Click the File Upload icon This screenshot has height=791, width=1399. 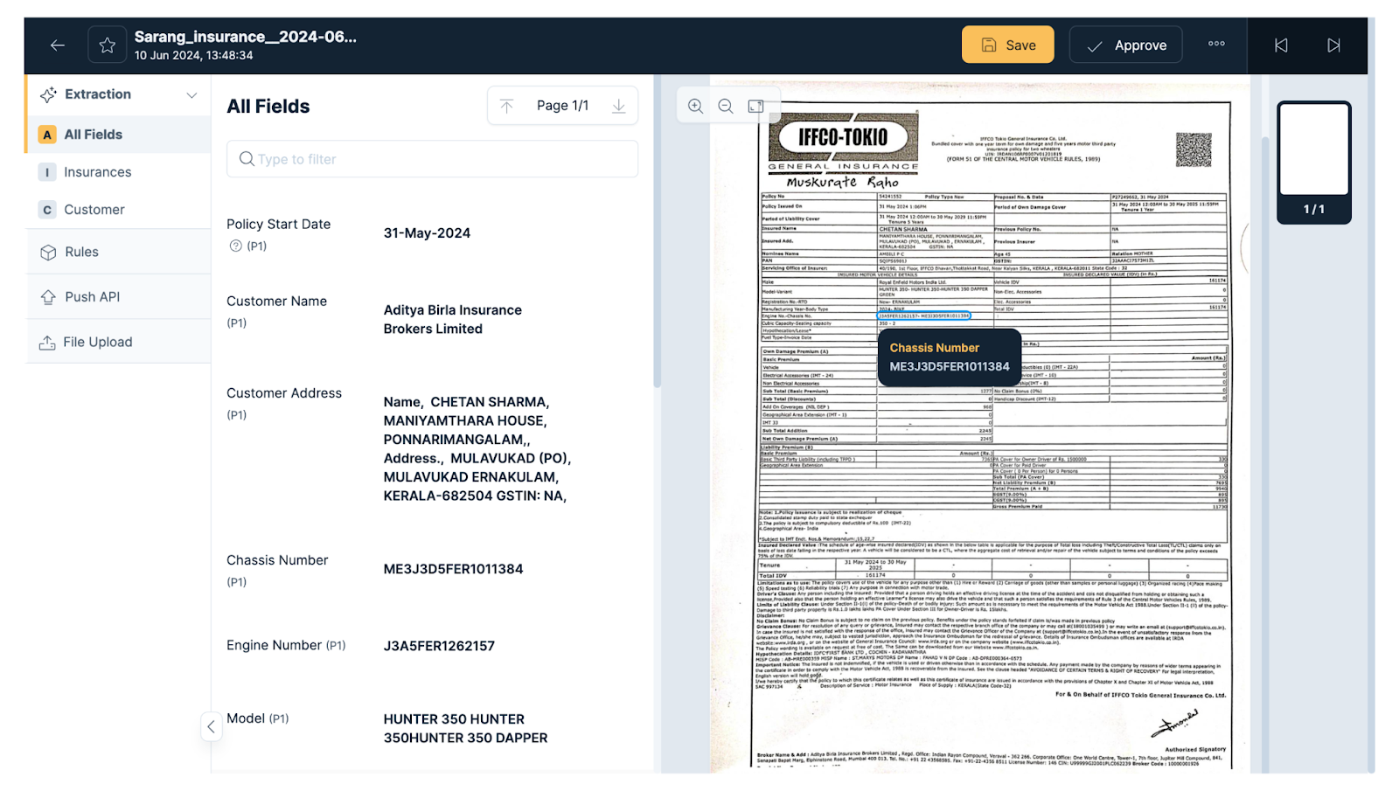click(x=47, y=343)
